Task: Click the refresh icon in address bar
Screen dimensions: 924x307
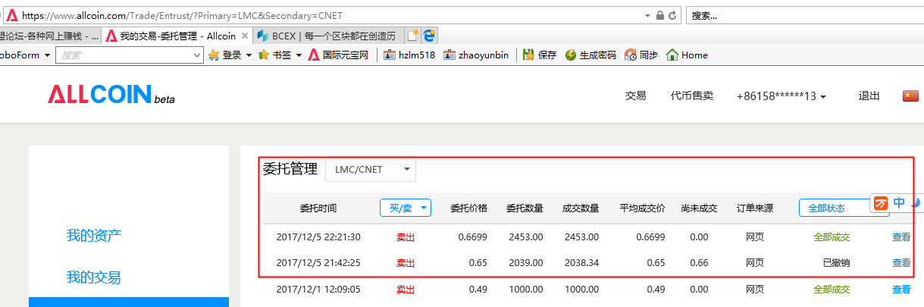Action: [672, 15]
